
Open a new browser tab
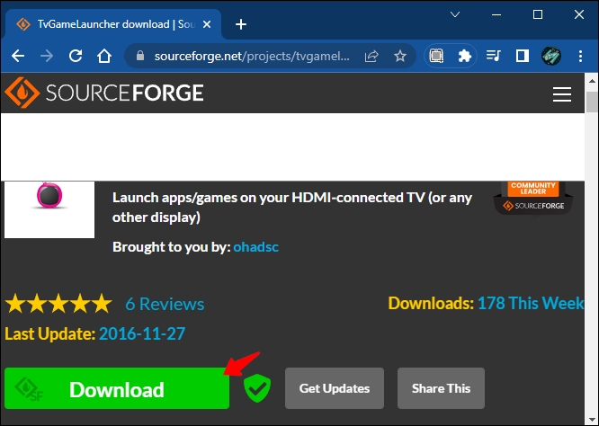coord(241,24)
